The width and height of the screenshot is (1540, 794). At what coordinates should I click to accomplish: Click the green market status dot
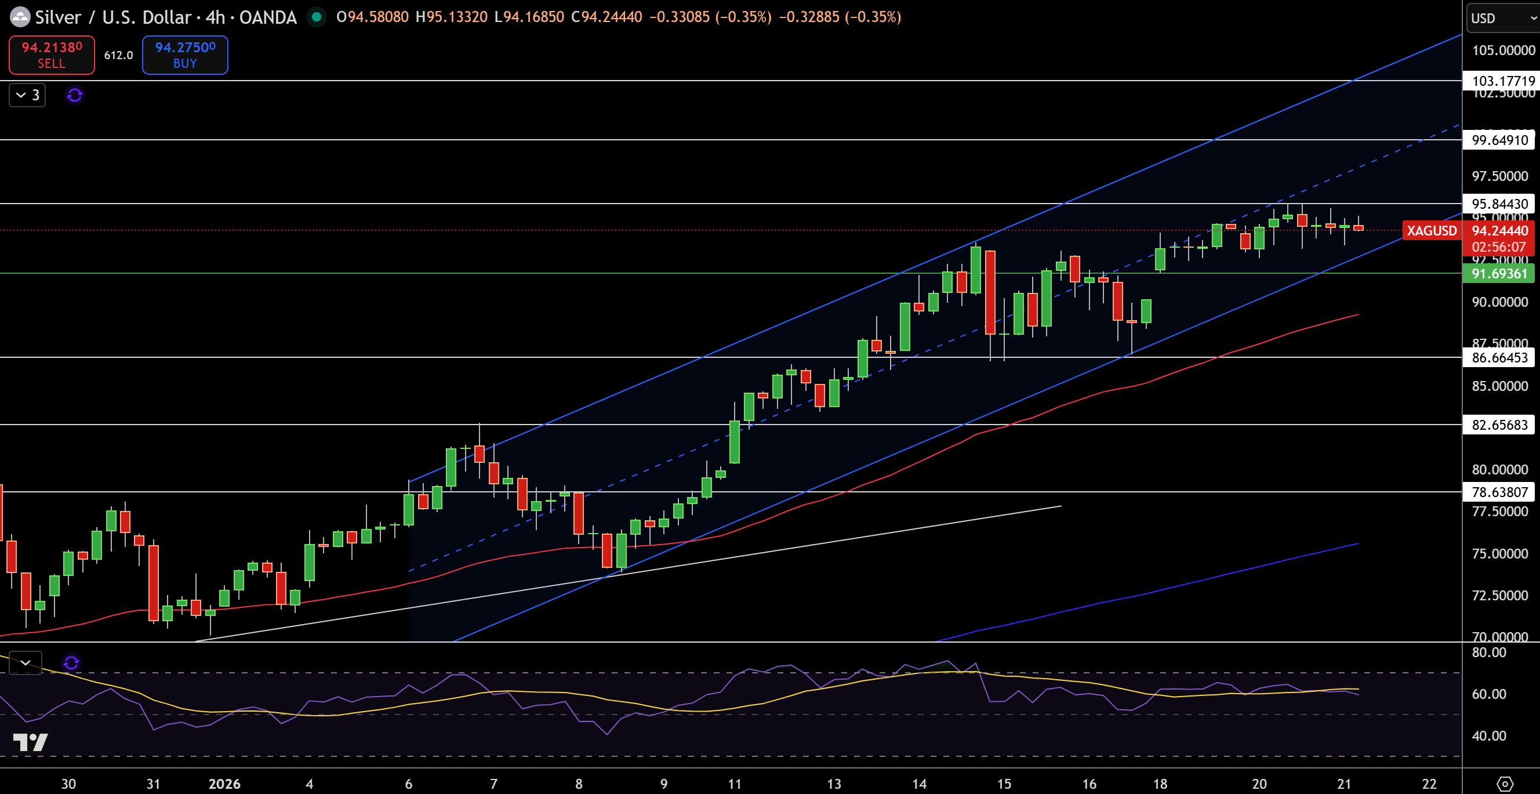coord(316,17)
